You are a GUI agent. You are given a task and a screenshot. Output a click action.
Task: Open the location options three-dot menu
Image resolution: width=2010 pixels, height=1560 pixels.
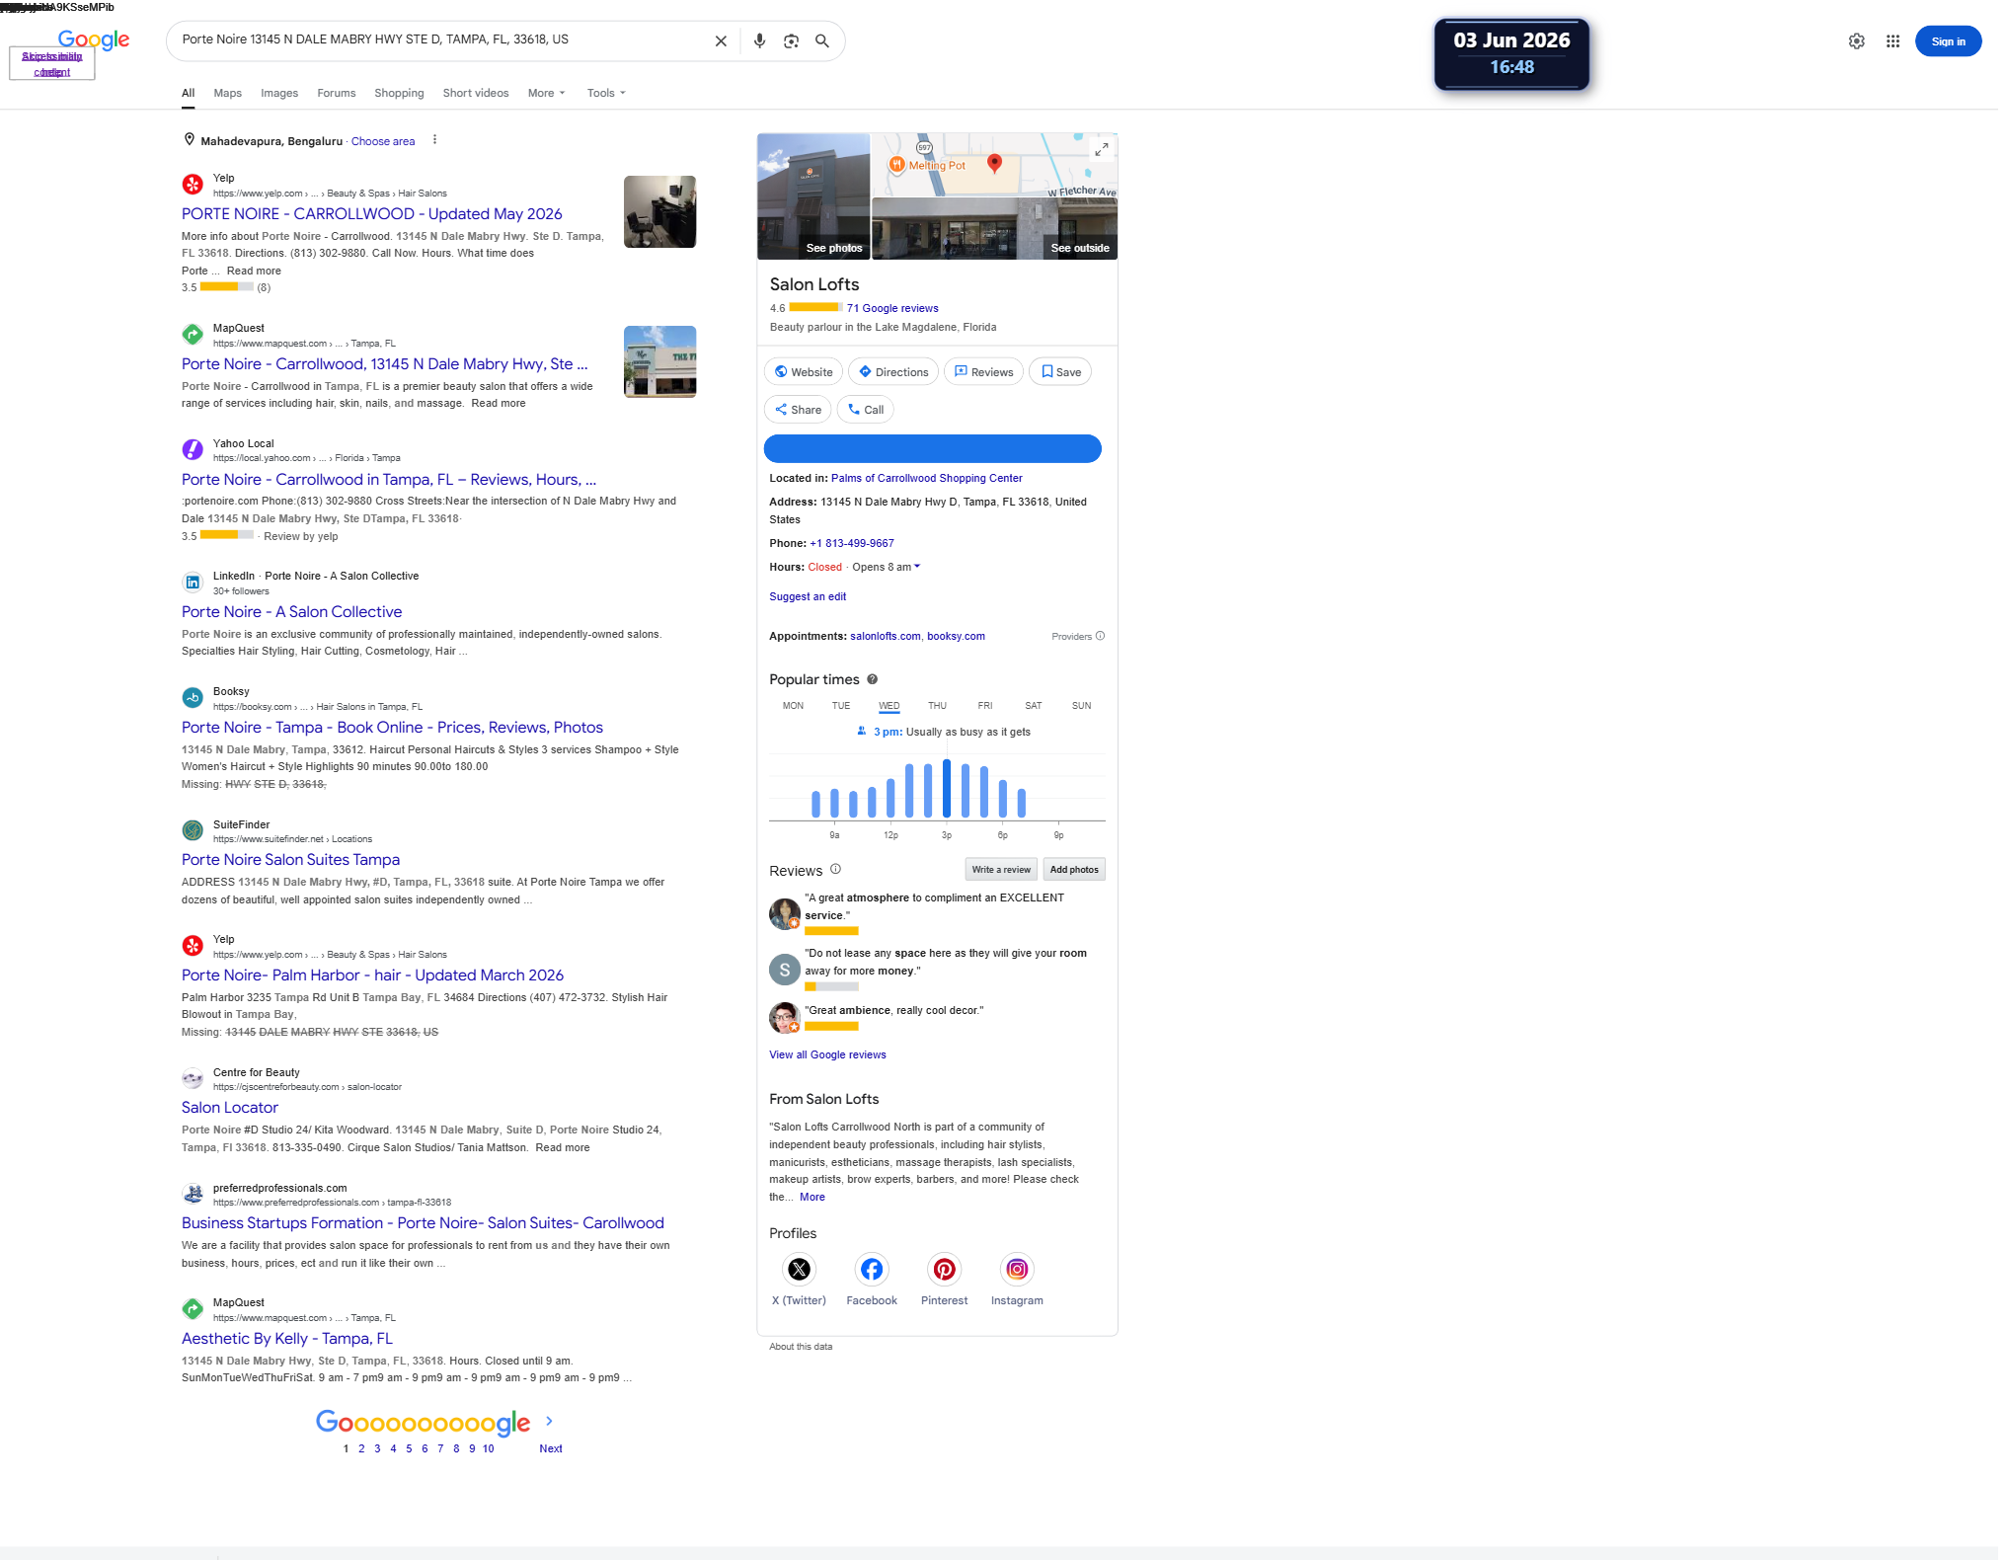[434, 140]
